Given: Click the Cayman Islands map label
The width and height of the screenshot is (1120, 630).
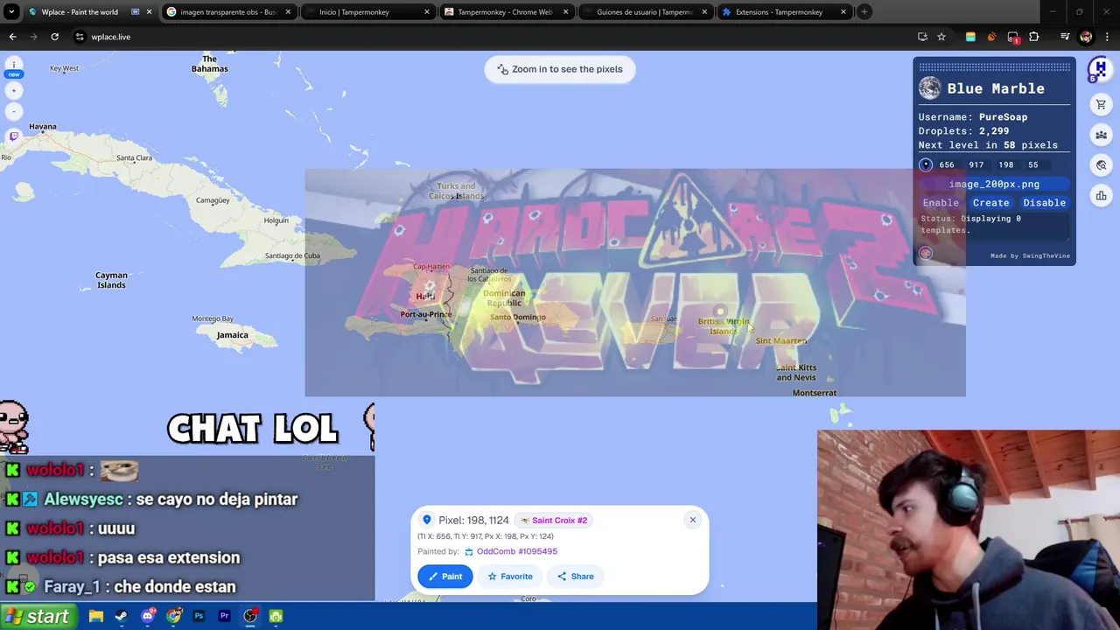Looking at the screenshot, I should tap(111, 280).
